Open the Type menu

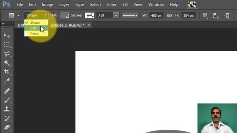click(x=79, y=4)
